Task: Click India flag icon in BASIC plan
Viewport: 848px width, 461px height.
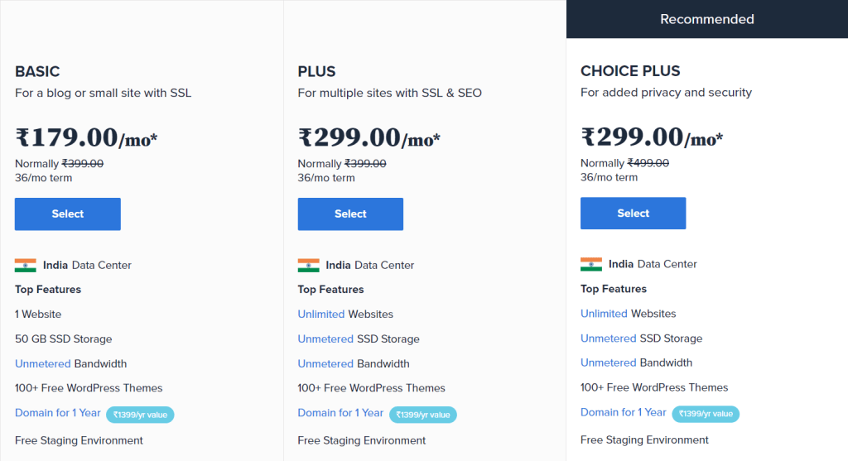Action: point(26,266)
